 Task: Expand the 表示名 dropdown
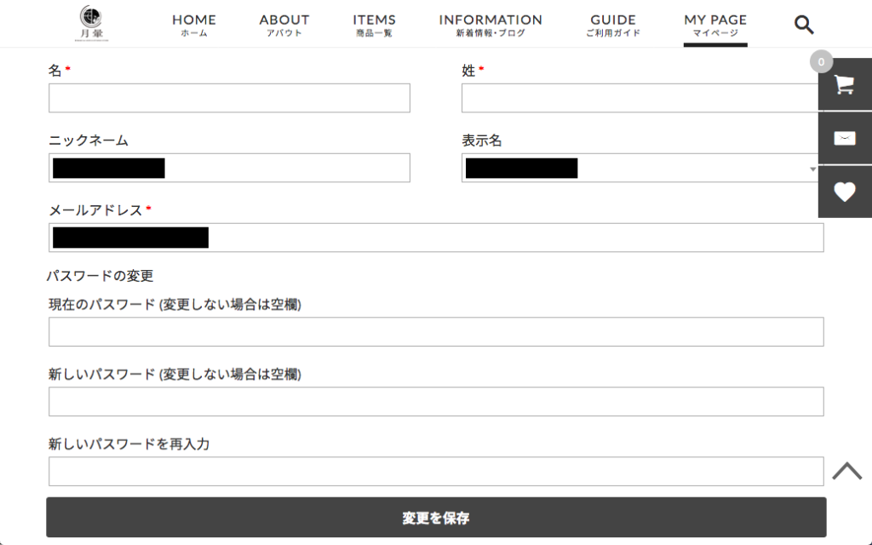(812, 169)
